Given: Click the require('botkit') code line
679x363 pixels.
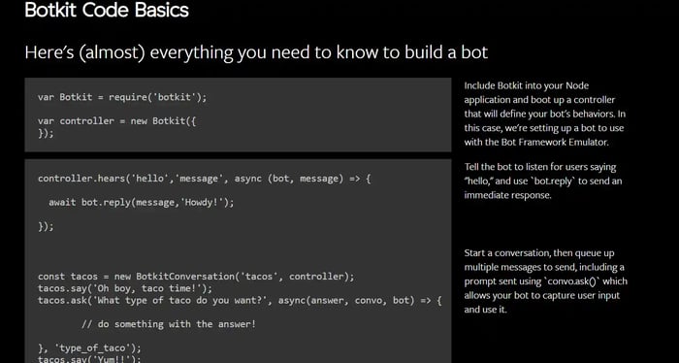Looking at the screenshot, I should 122,97.
